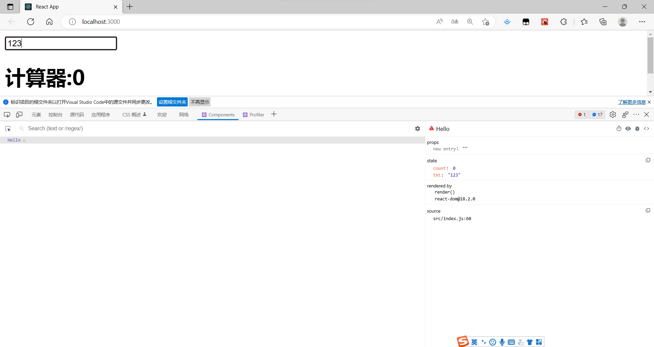Open Components panel settings gear beside search
This screenshot has height=347, width=654.
click(418, 129)
